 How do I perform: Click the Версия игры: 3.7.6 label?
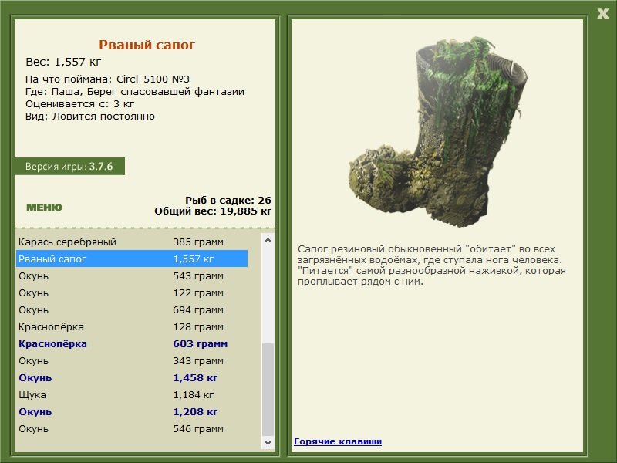tap(69, 166)
